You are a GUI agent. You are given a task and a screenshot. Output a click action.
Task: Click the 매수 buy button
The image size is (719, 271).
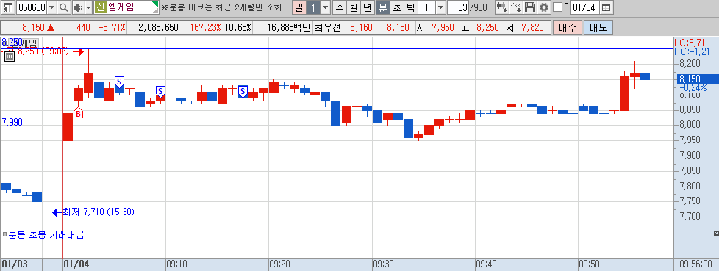tap(568, 27)
